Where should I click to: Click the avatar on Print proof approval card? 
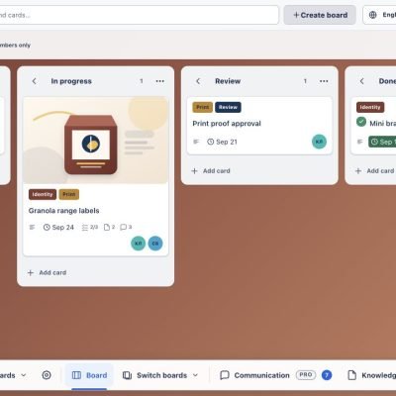[x=319, y=142]
